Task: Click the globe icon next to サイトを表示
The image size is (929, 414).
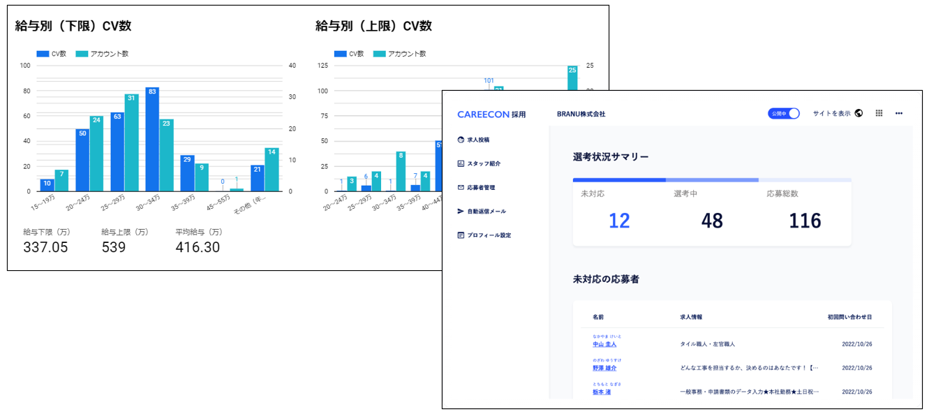Action: (859, 113)
